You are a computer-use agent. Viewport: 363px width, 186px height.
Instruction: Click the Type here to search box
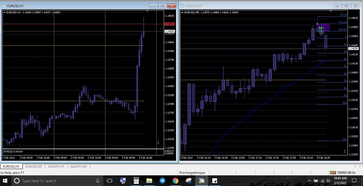coord(57,181)
